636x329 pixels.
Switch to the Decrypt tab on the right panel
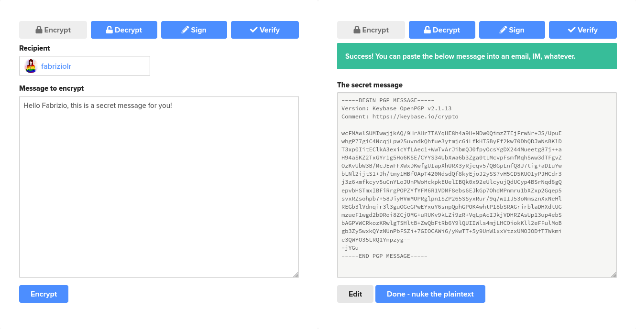click(442, 30)
